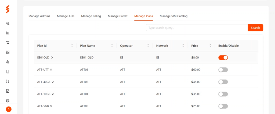The image size is (275, 114).
Task: Click the $60.00 price value
Action: [196, 70]
